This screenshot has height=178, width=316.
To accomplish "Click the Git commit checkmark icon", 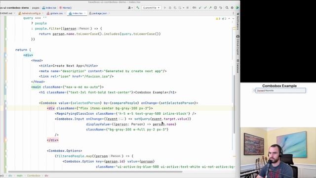I will coord(205,8).
